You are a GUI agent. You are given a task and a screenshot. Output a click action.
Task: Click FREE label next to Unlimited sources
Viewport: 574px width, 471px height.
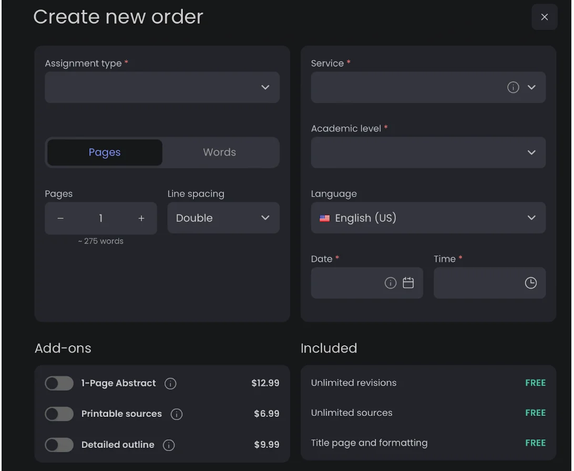[x=536, y=413]
